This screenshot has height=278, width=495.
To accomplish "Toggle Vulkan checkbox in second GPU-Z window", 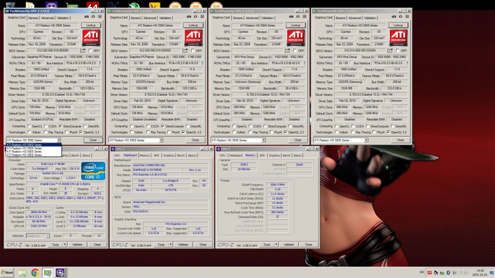I will tap(131, 132).
